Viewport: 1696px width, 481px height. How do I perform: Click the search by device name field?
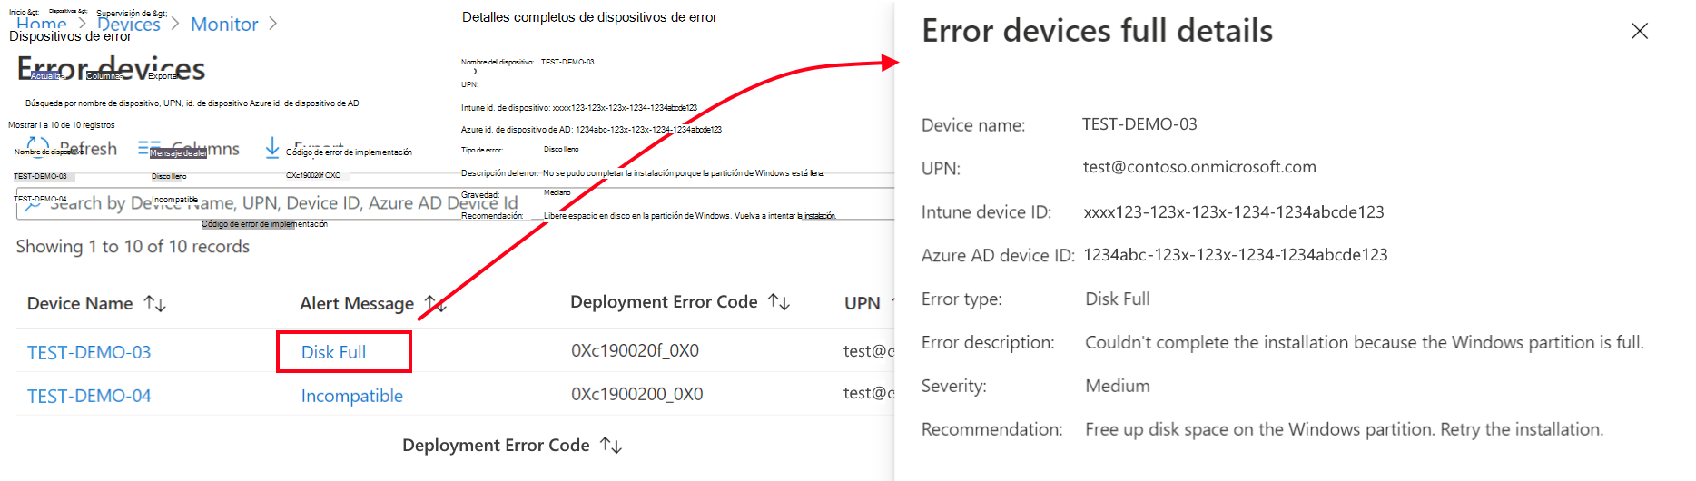(454, 203)
